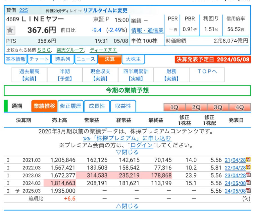Image resolution: width=254 pixels, height=211 pixels.
Task: Jump to 現金収支【実績】 section
Action: click(x=100, y=75)
